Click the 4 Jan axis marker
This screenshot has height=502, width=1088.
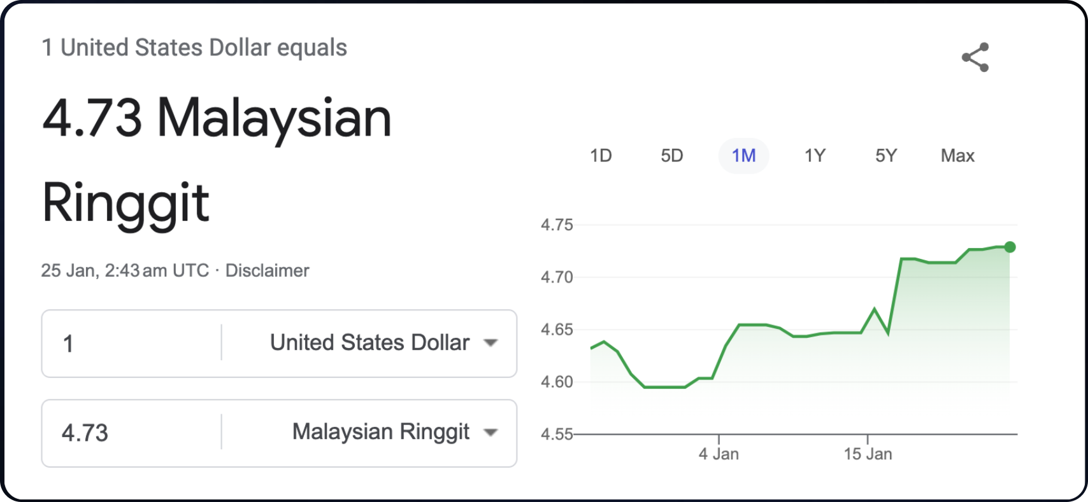click(x=719, y=454)
